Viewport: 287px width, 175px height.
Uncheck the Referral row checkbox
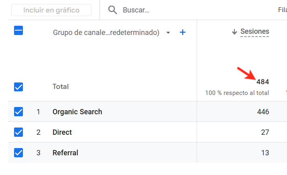tap(18, 152)
